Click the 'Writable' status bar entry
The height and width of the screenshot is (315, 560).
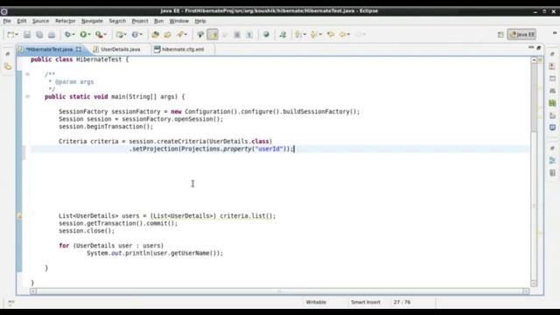click(316, 302)
